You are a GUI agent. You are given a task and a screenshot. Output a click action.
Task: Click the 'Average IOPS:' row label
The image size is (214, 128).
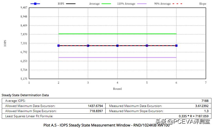15,101
